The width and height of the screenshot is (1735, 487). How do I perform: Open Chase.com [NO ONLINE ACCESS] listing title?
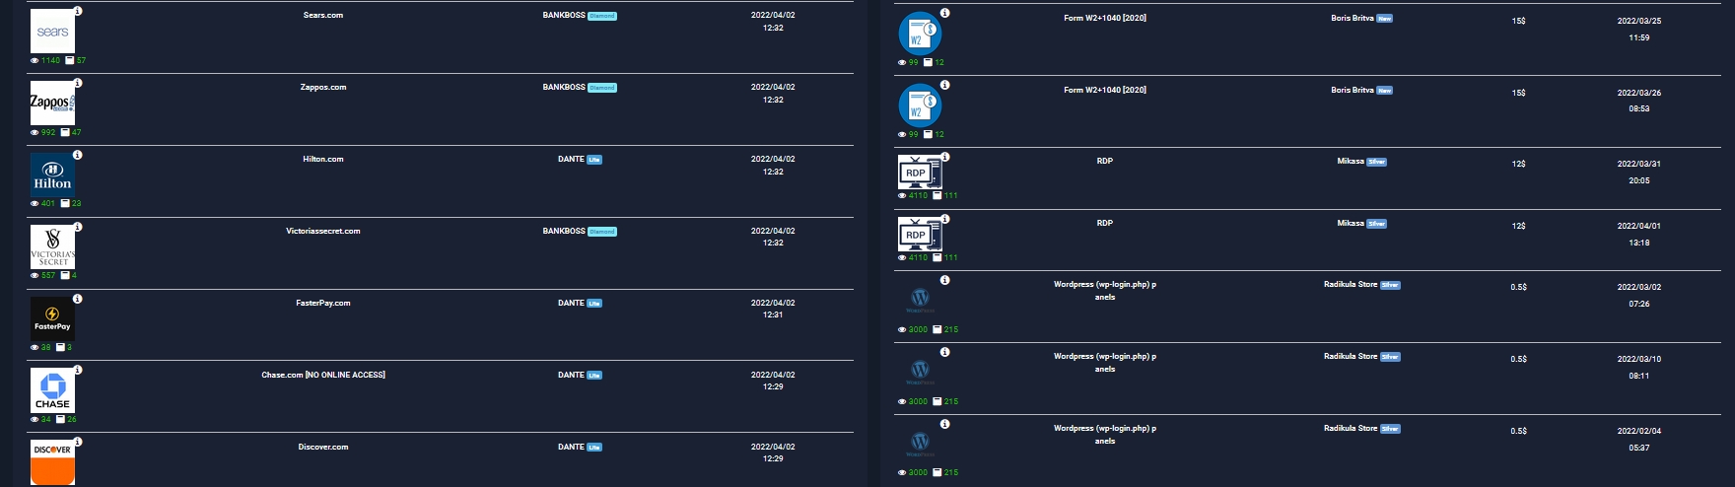(323, 375)
